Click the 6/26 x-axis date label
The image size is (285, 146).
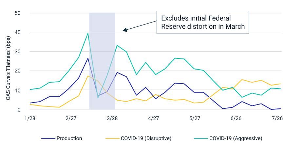(236, 118)
